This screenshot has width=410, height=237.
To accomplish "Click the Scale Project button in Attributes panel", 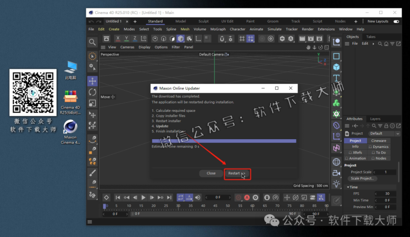I will click(x=362, y=178).
